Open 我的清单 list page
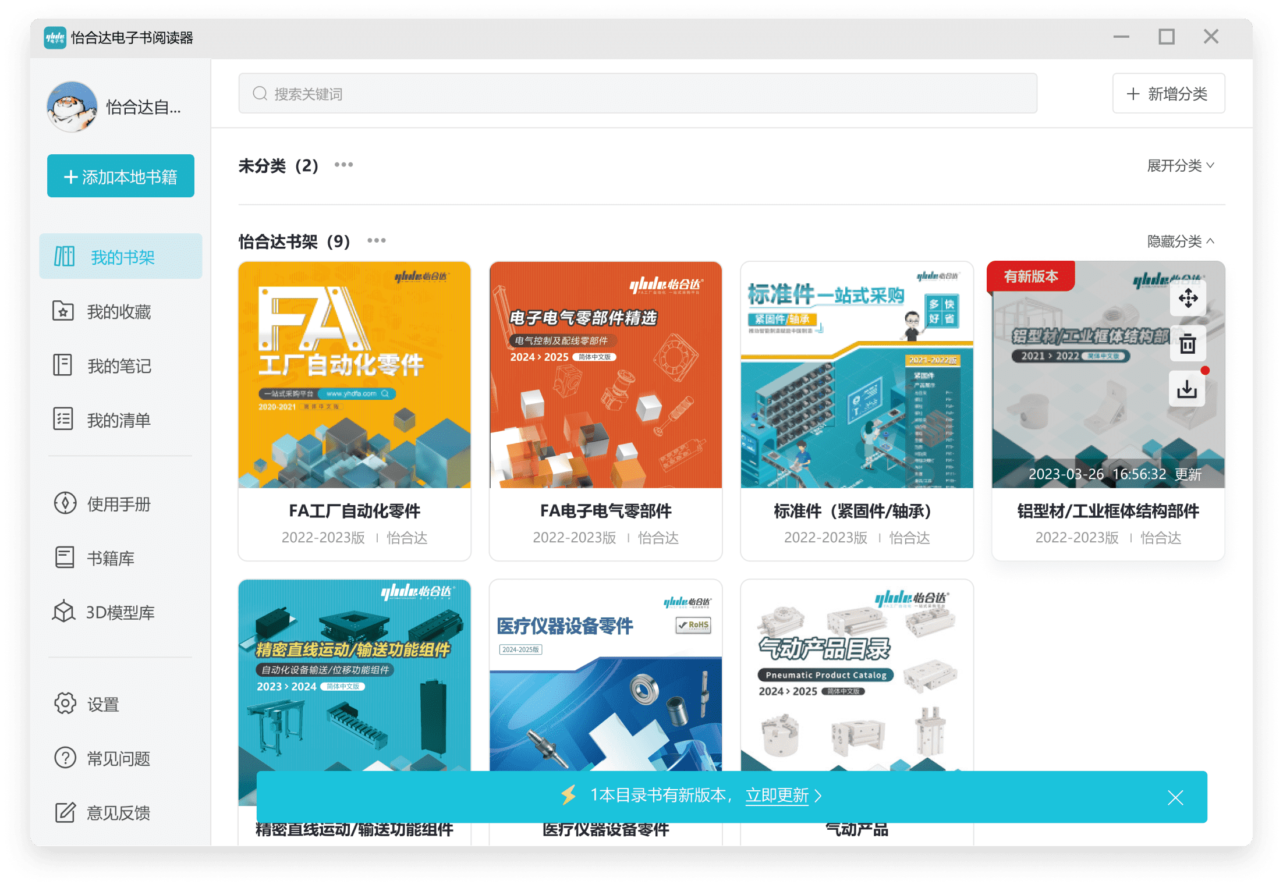The image size is (1283, 888). (119, 420)
